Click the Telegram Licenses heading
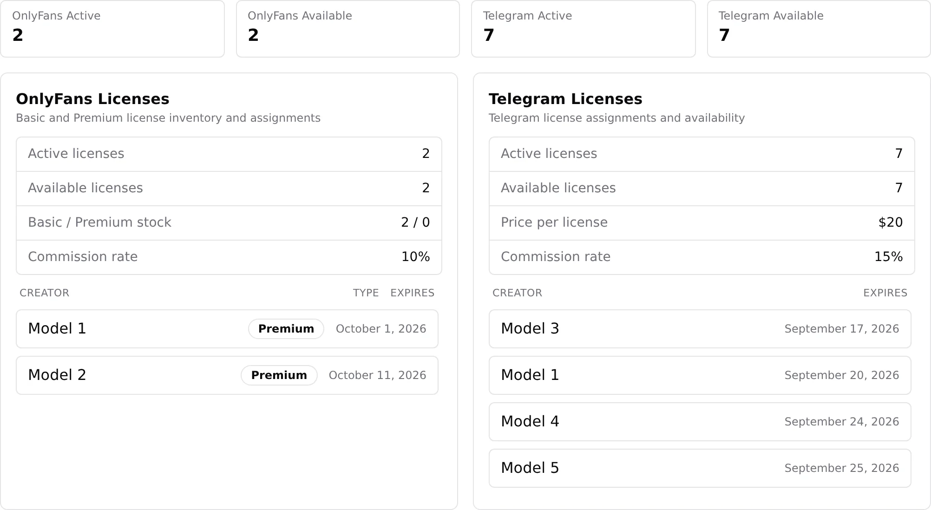 point(565,99)
